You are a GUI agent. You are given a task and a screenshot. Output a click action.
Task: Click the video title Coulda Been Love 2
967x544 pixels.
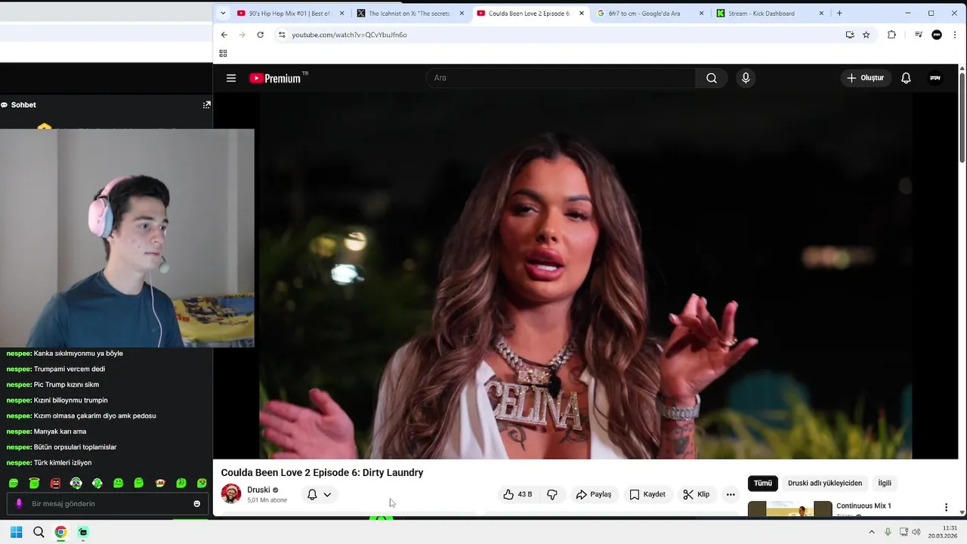[322, 472]
